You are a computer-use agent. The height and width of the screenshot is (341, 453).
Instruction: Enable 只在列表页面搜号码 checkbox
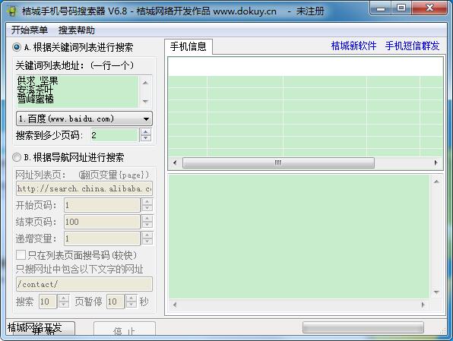click(21, 255)
